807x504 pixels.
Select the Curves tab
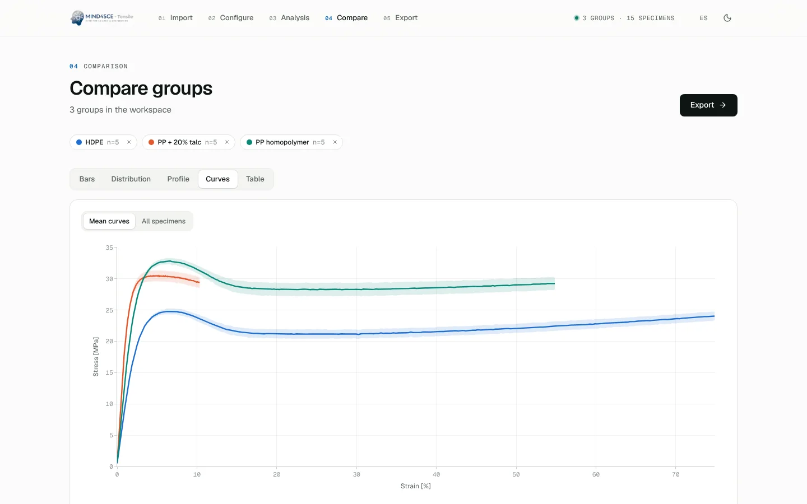pyautogui.click(x=218, y=179)
